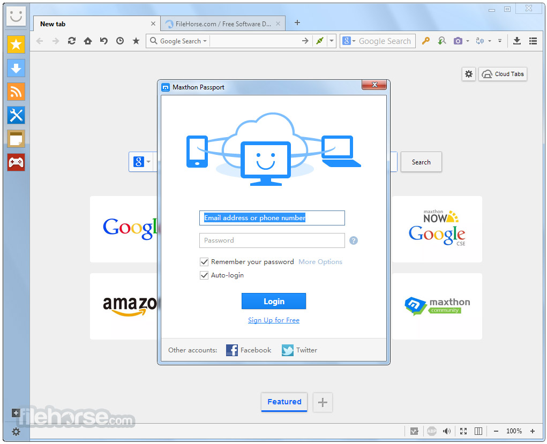Toggle the Auto-login checkbox
The image size is (547, 444).
(x=204, y=275)
